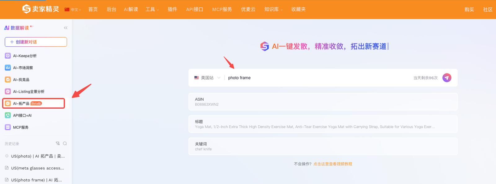Go to 插件 in top navigation
This screenshot has width=496, height=184.
pos(172,10)
